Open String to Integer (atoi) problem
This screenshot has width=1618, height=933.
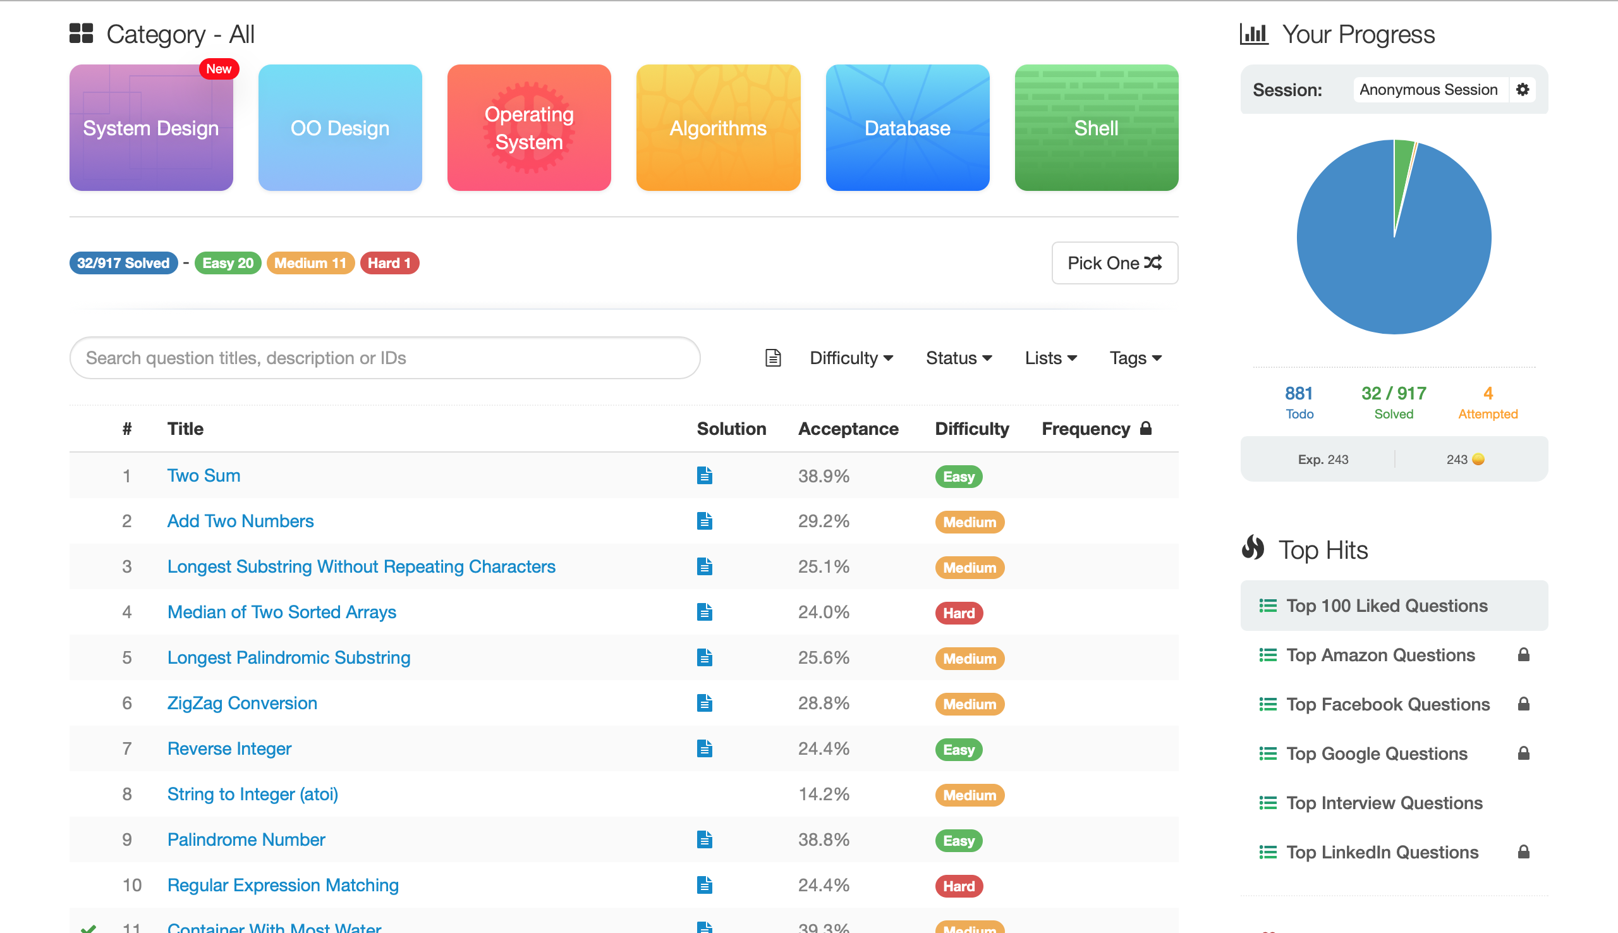[x=252, y=794]
